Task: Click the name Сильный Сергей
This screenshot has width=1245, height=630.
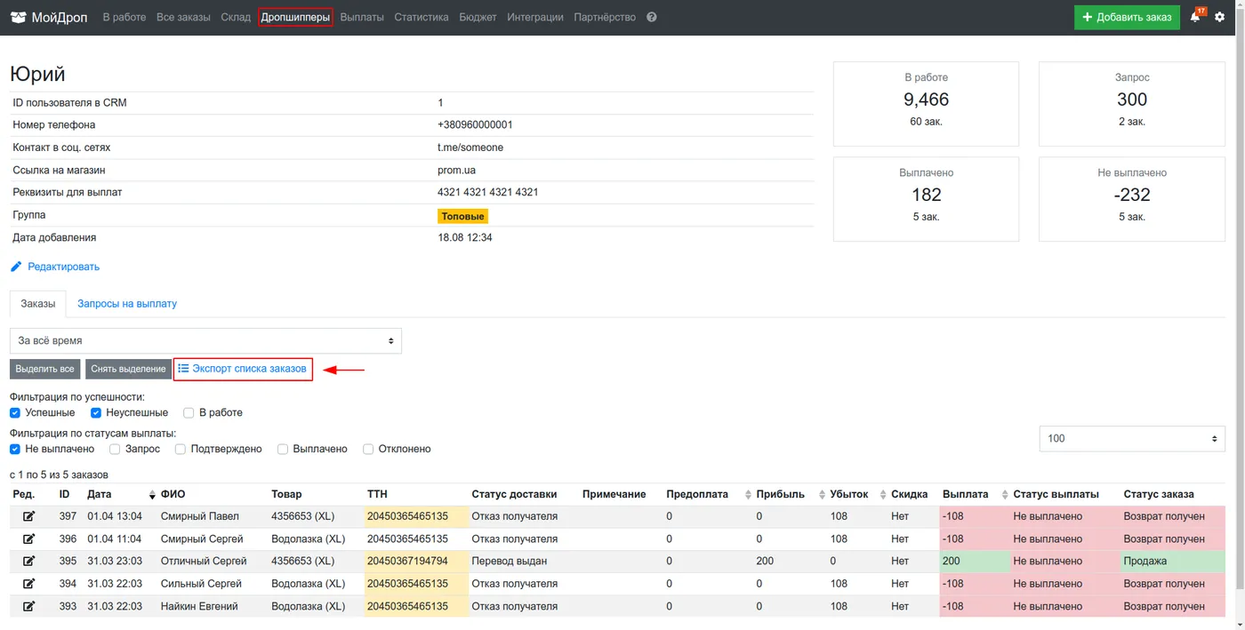Action: (201, 584)
